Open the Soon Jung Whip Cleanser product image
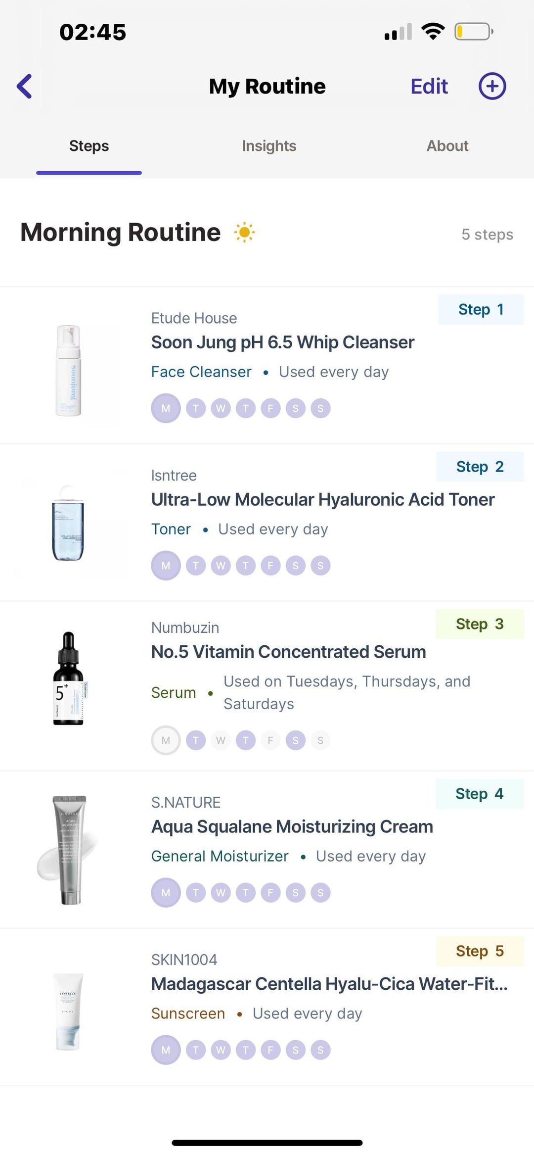Image resolution: width=534 pixels, height=1156 pixels. [69, 371]
